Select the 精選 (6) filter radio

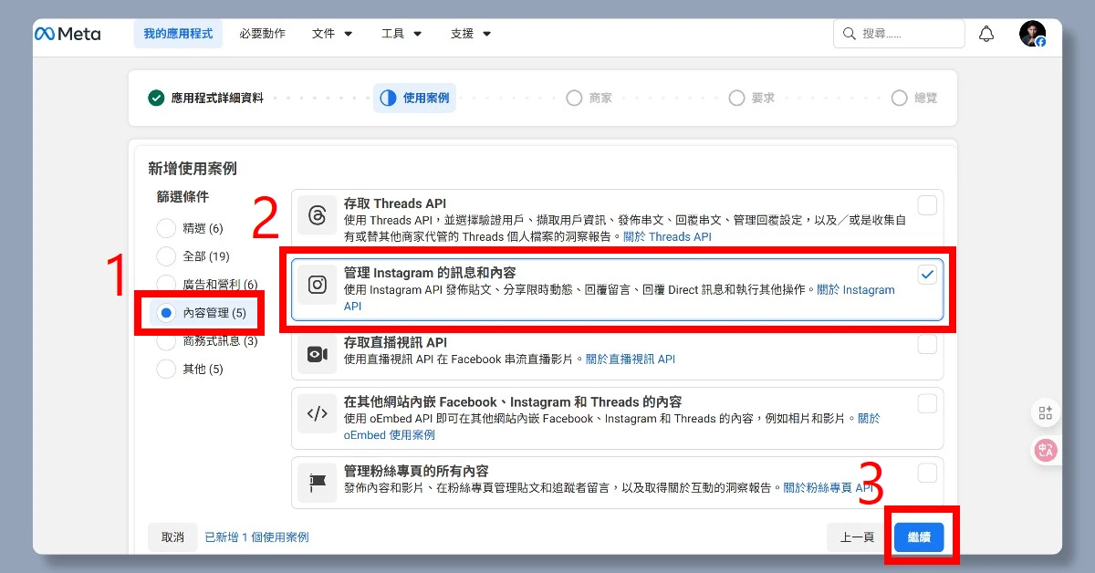click(166, 228)
